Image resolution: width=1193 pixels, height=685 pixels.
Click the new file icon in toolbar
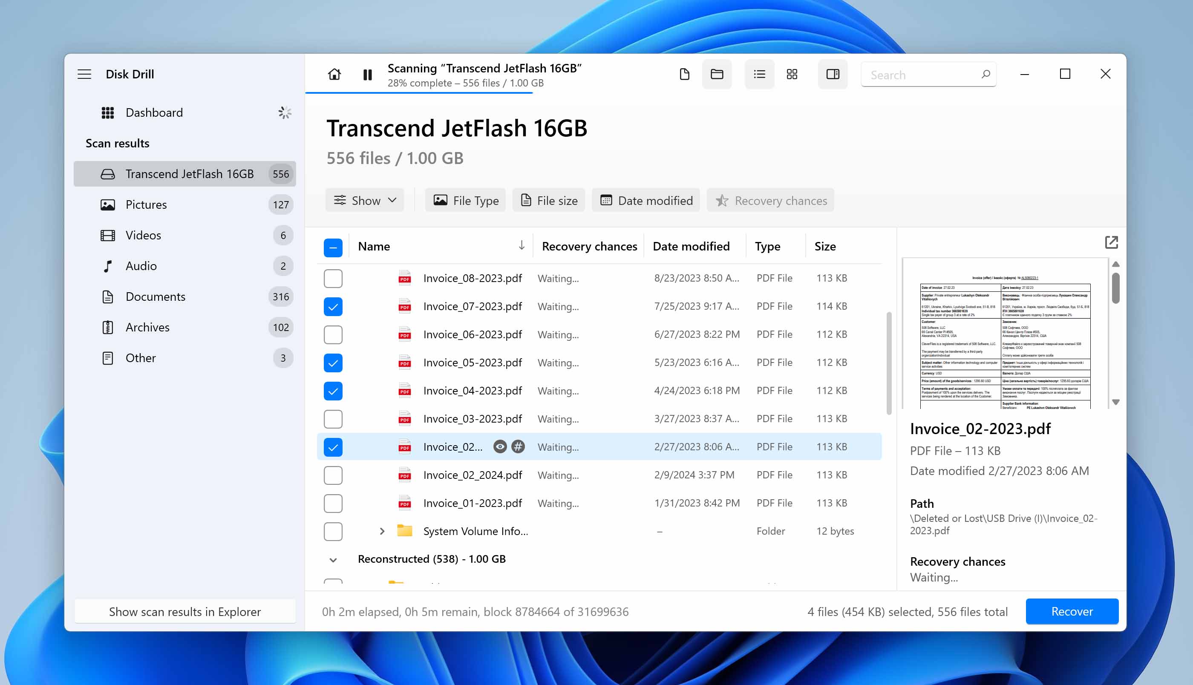683,74
